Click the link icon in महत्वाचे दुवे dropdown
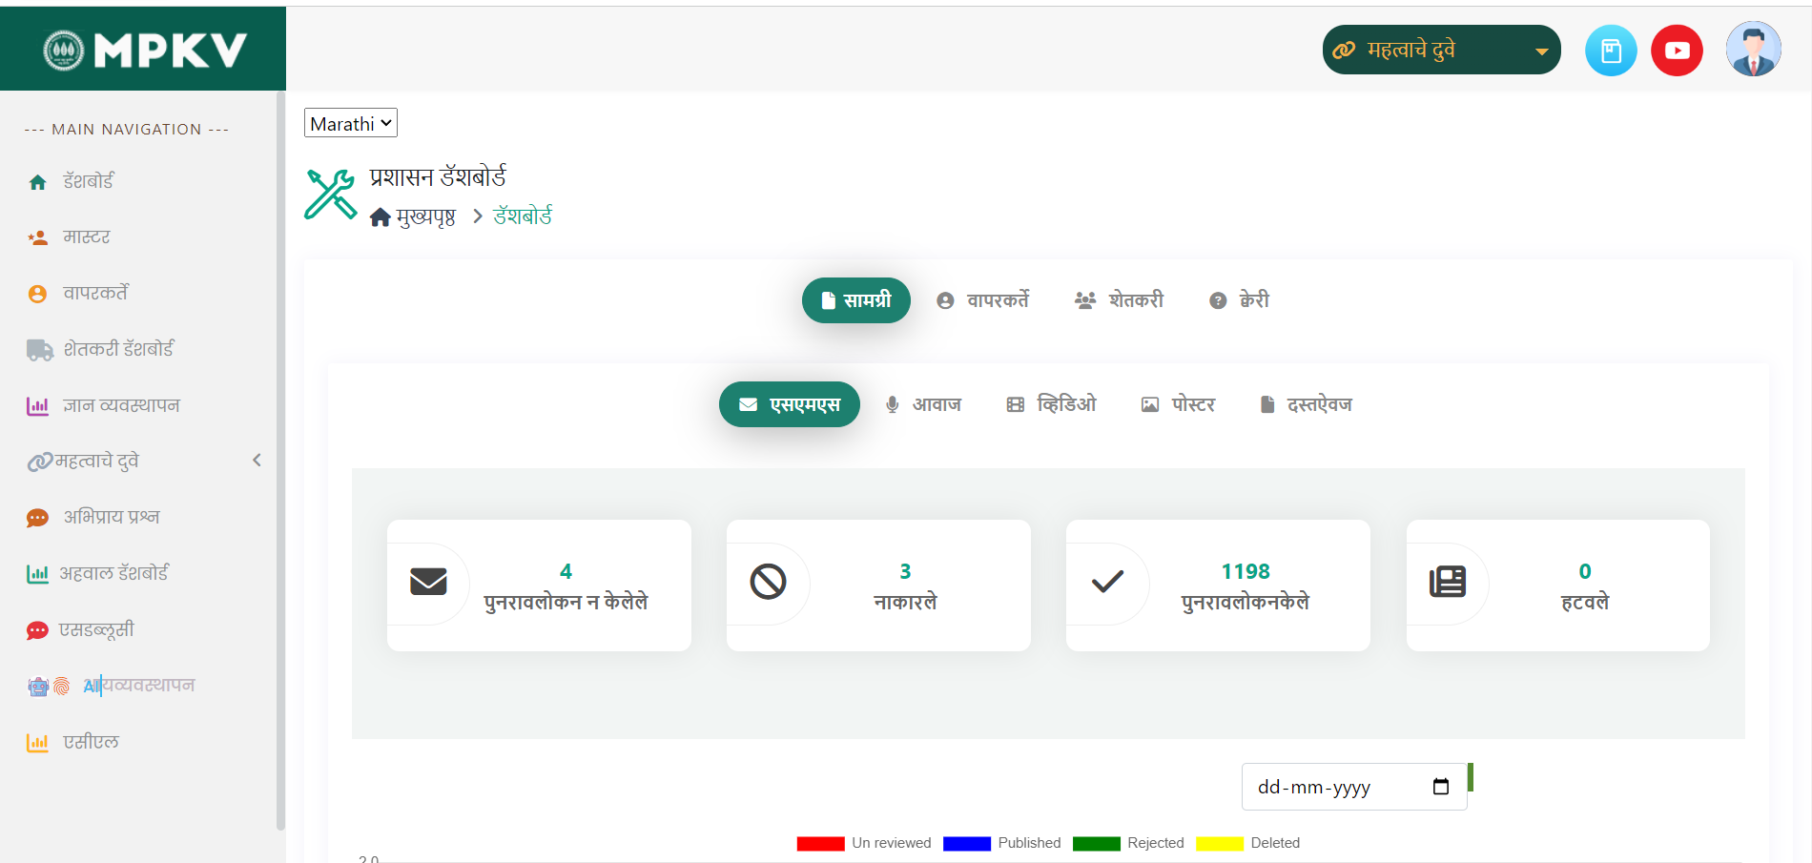This screenshot has width=1812, height=863. (x=1344, y=51)
